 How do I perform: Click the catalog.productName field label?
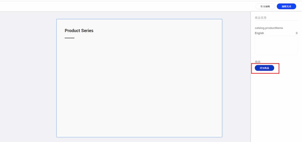coord(269,28)
